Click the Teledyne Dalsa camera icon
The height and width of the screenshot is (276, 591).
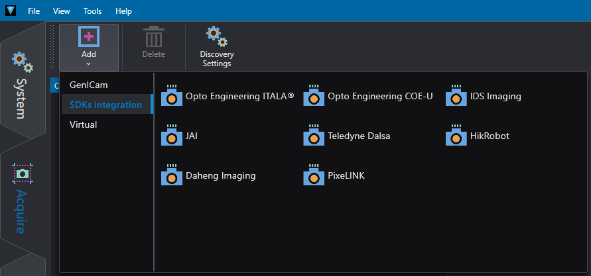click(314, 136)
